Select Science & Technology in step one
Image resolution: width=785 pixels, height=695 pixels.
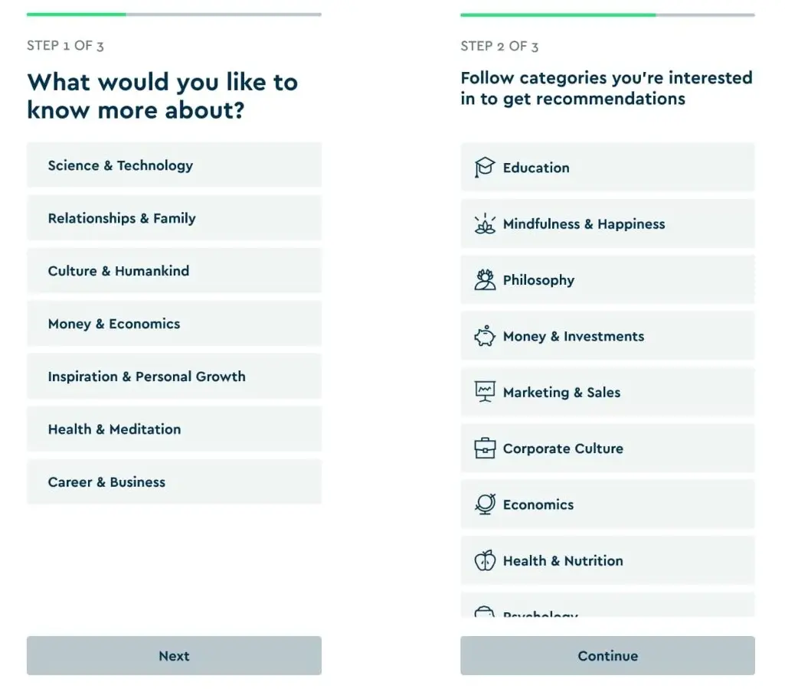(x=174, y=165)
